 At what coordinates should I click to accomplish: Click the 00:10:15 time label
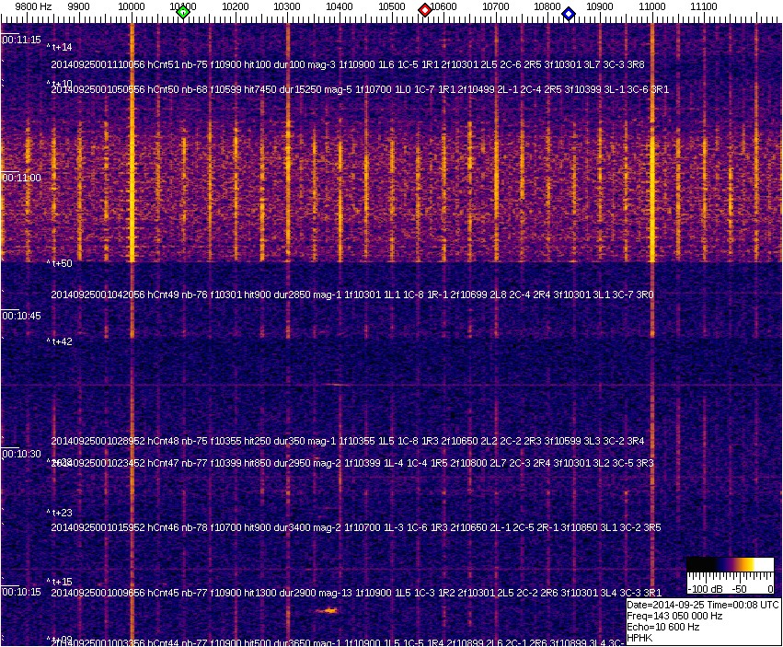click(x=21, y=592)
